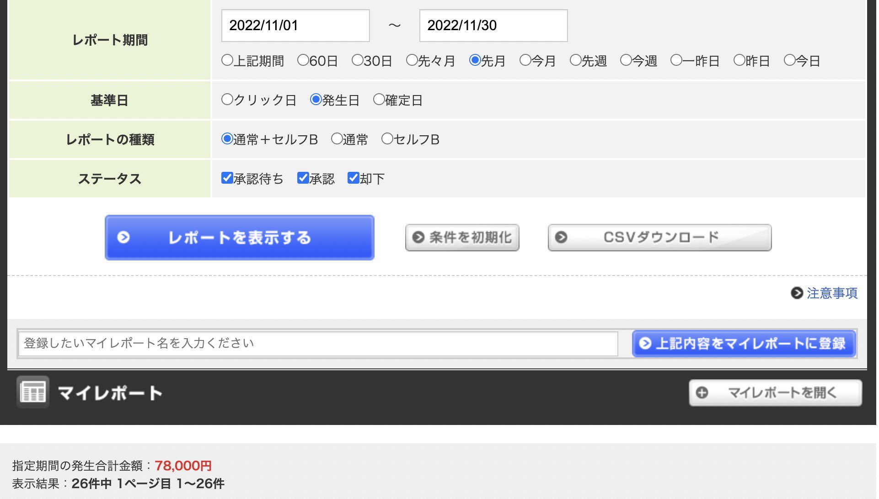Screen dimensions: 879x499
Task: Expand the list with マイレポートを開く
Action: [x=775, y=393]
